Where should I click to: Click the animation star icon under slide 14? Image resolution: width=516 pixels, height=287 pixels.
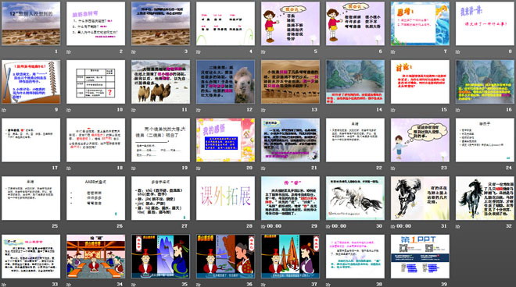click(x=328, y=110)
